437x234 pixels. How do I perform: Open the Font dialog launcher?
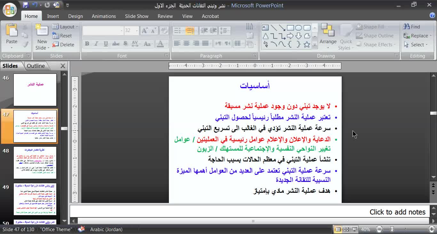point(166,56)
